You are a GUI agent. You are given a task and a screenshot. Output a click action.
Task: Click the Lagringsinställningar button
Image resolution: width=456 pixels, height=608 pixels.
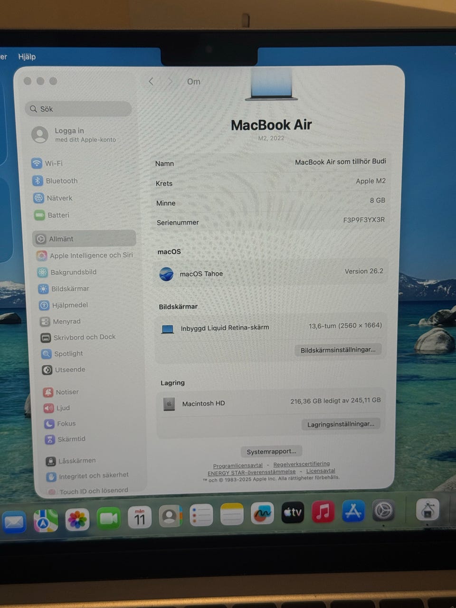click(341, 424)
